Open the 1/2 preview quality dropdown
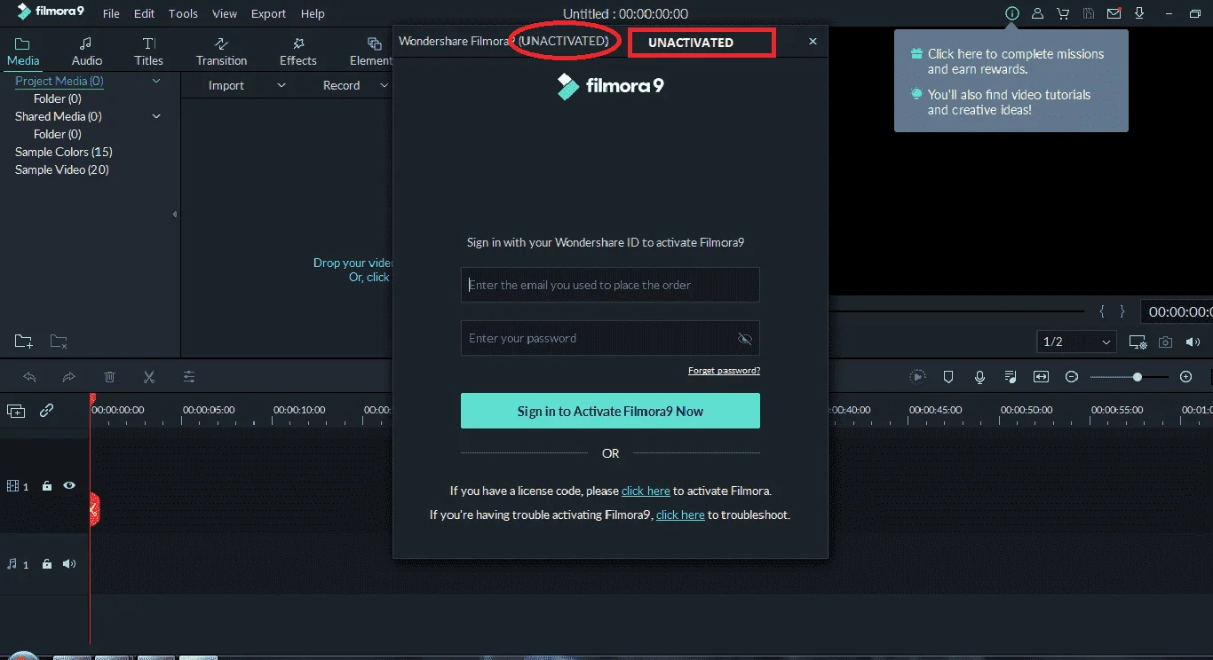The width and height of the screenshot is (1213, 660). pos(1077,342)
